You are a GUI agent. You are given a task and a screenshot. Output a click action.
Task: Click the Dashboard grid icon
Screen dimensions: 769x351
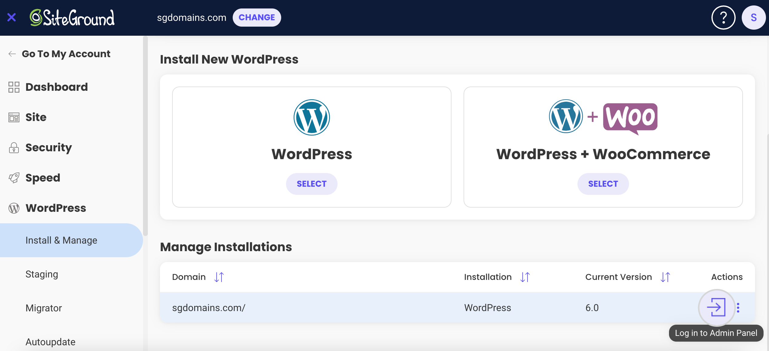[x=14, y=87]
